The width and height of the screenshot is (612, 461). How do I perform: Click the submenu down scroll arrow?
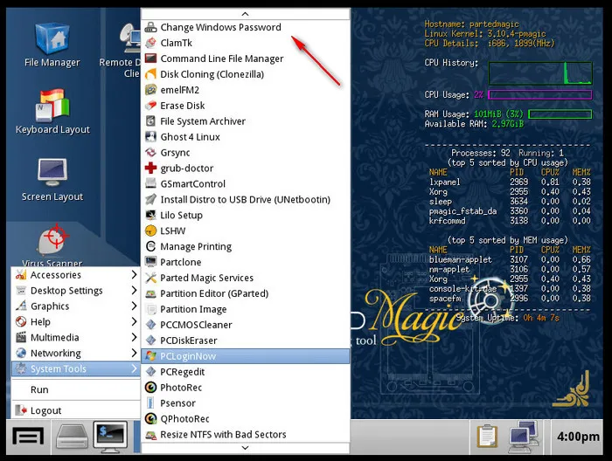pos(245,448)
